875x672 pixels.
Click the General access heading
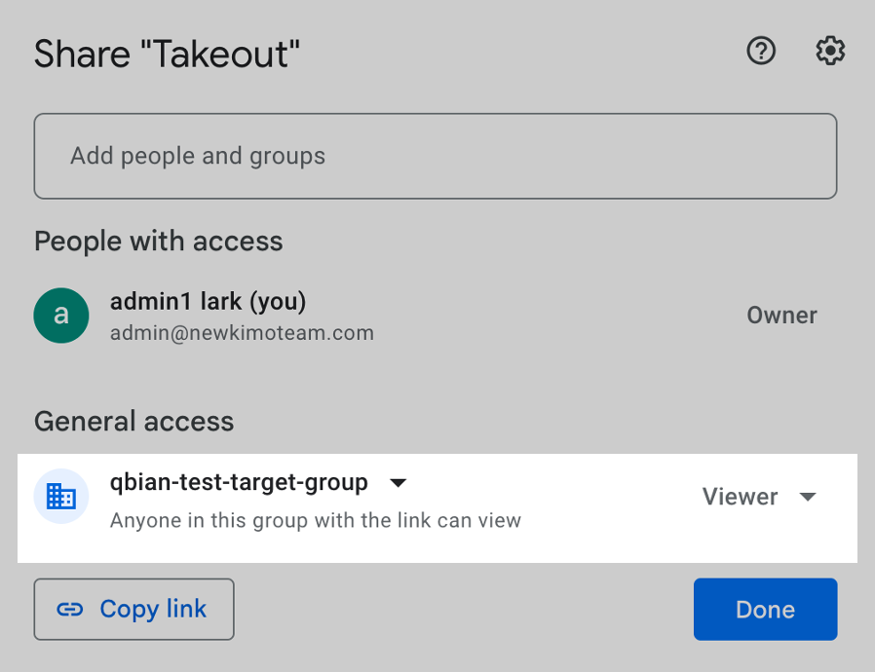click(133, 422)
